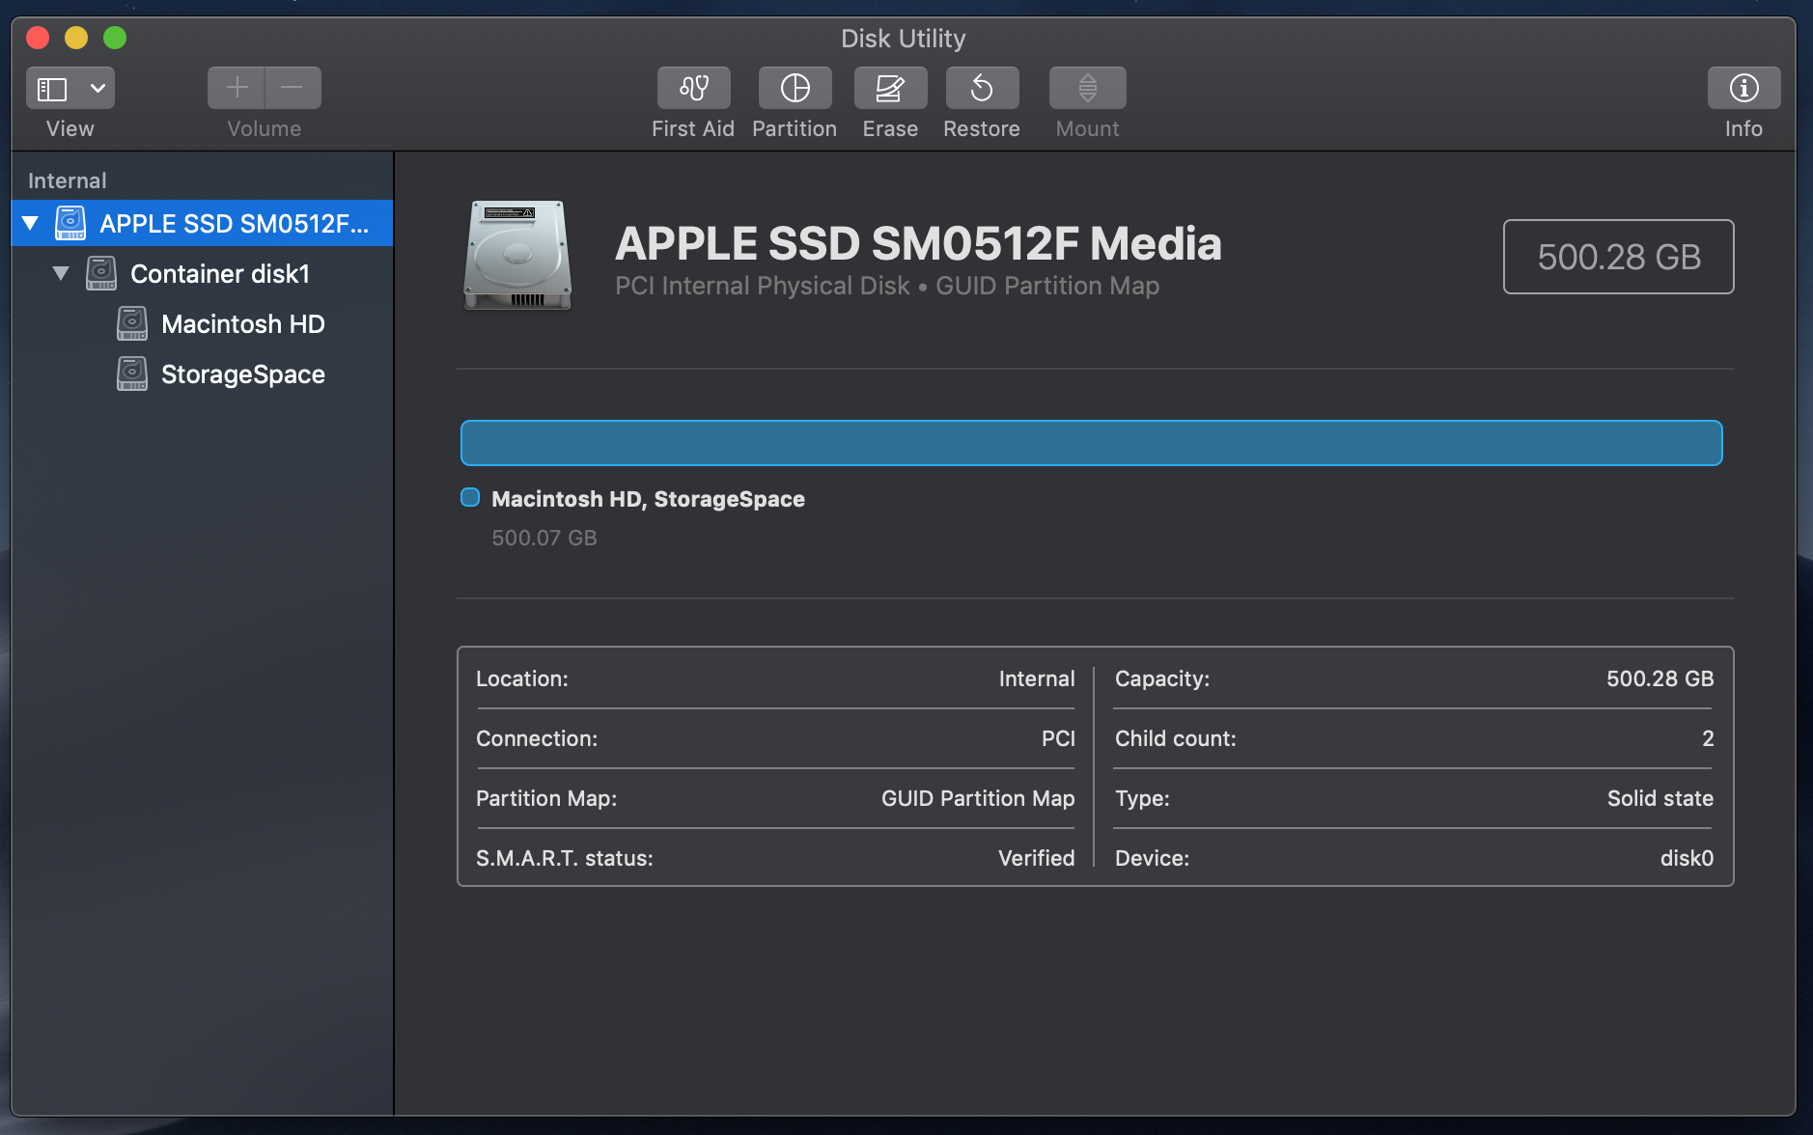Image resolution: width=1813 pixels, height=1135 pixels.
Task: Click the StorageSpace drive icon
Action: pyautogui.click(x=132, y=374)
